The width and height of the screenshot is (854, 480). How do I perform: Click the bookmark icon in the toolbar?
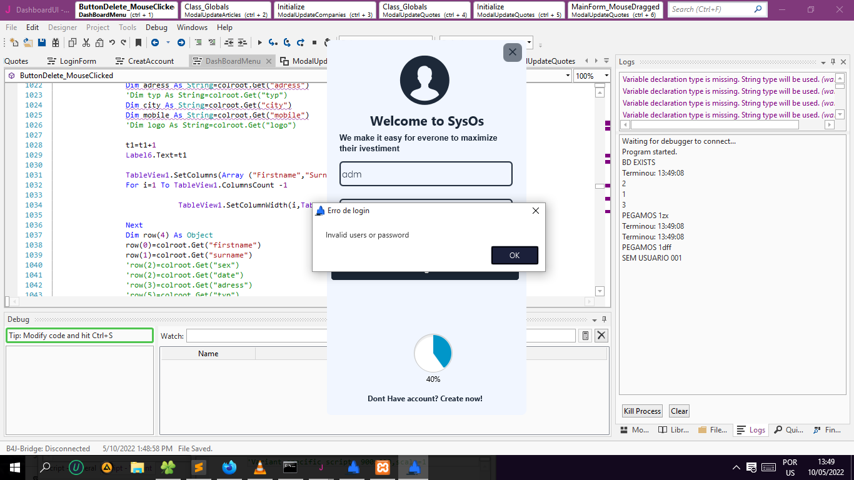138,42
